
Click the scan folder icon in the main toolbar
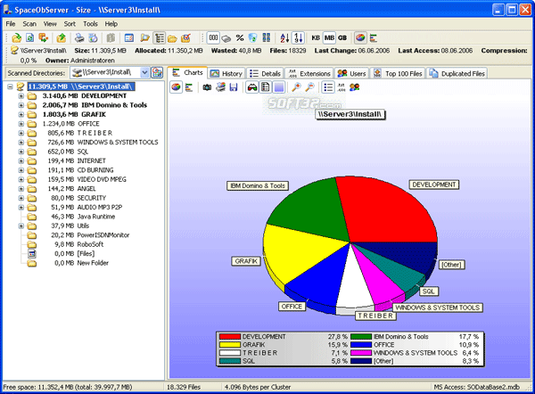16,37
